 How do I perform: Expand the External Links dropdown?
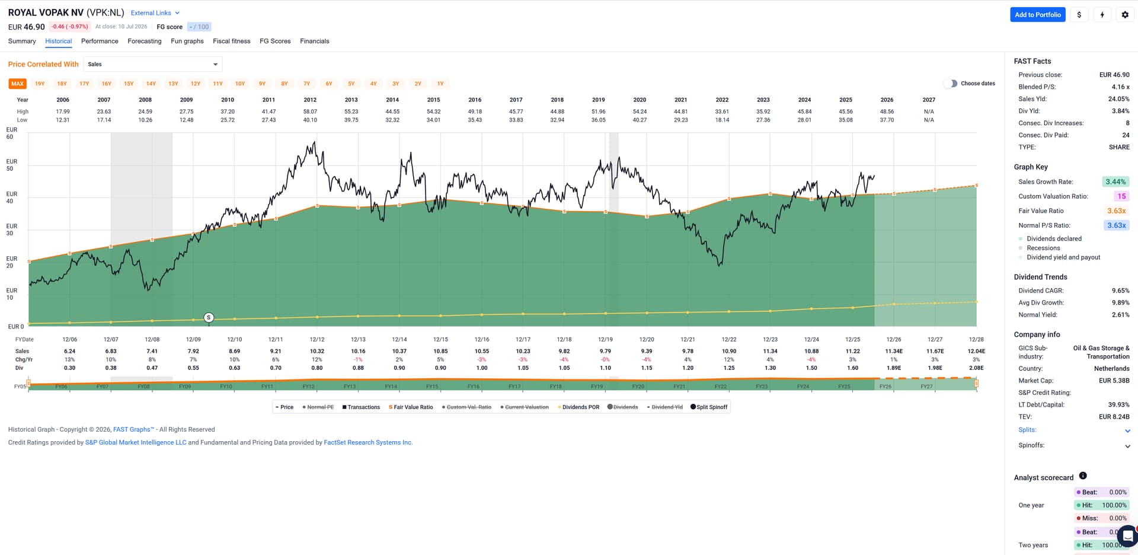155,13
